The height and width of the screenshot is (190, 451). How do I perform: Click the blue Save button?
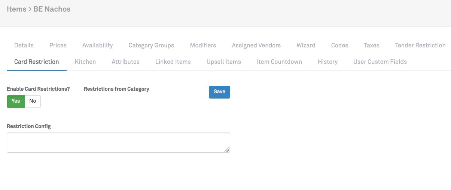coord(219,92)
